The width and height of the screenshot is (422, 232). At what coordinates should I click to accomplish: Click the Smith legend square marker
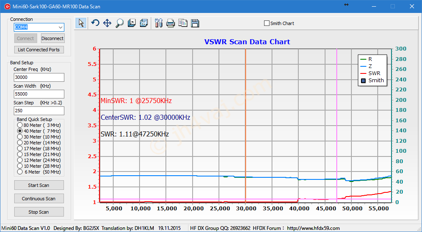364,81
